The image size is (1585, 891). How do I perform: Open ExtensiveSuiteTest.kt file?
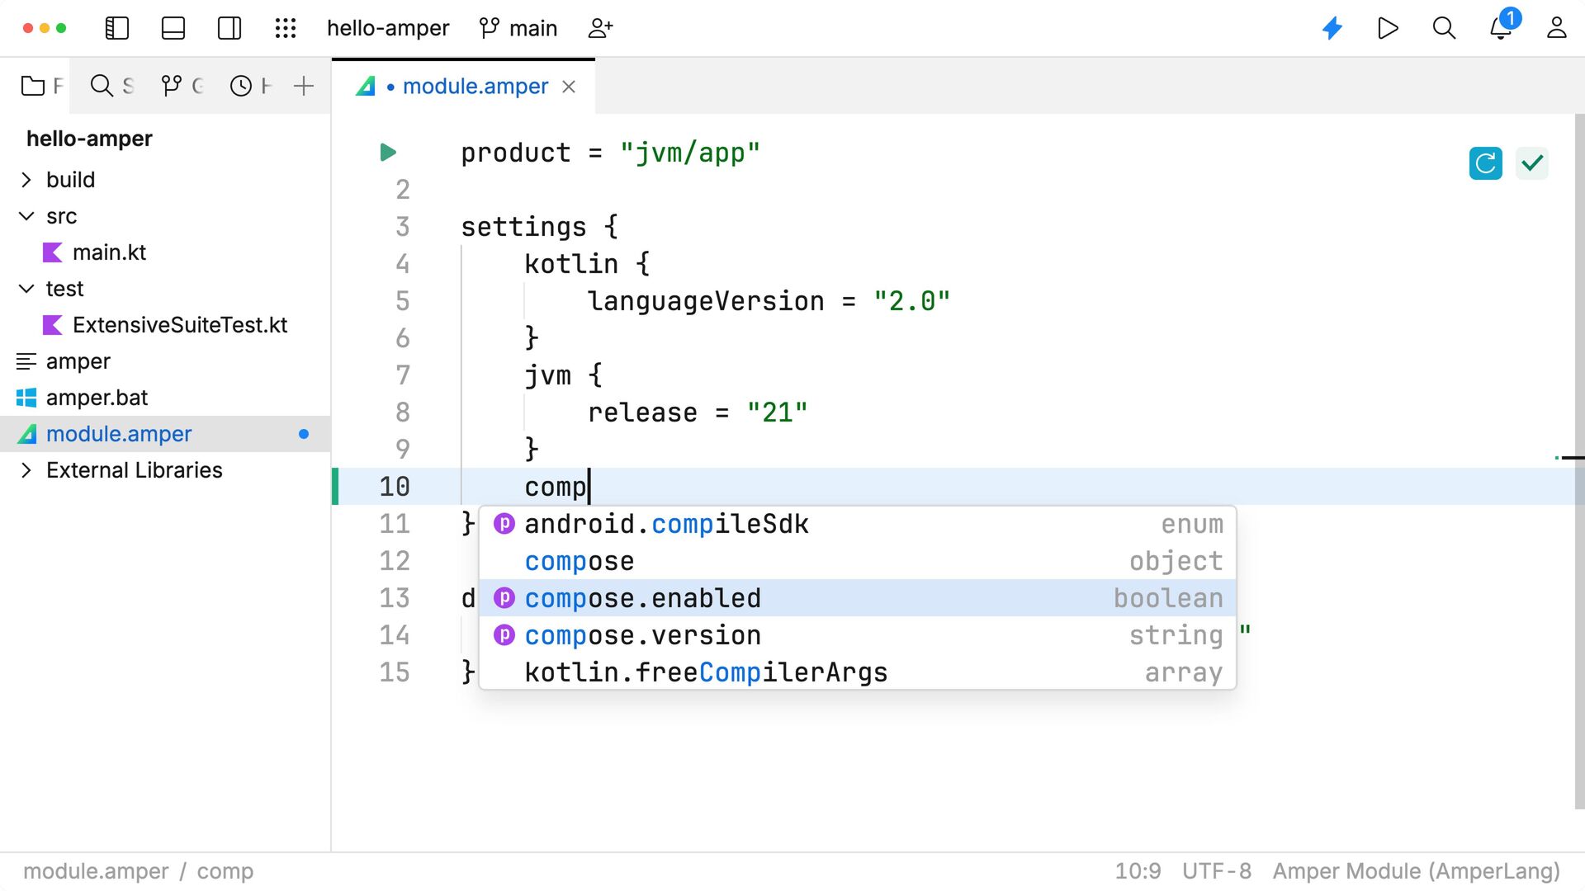click(x=180, y=325)
